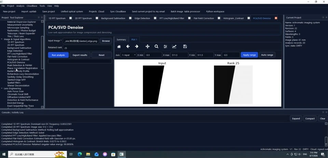Open the Analysis menu
The image size is (328, 158).
pyautogui.click(x=20, y=6)
